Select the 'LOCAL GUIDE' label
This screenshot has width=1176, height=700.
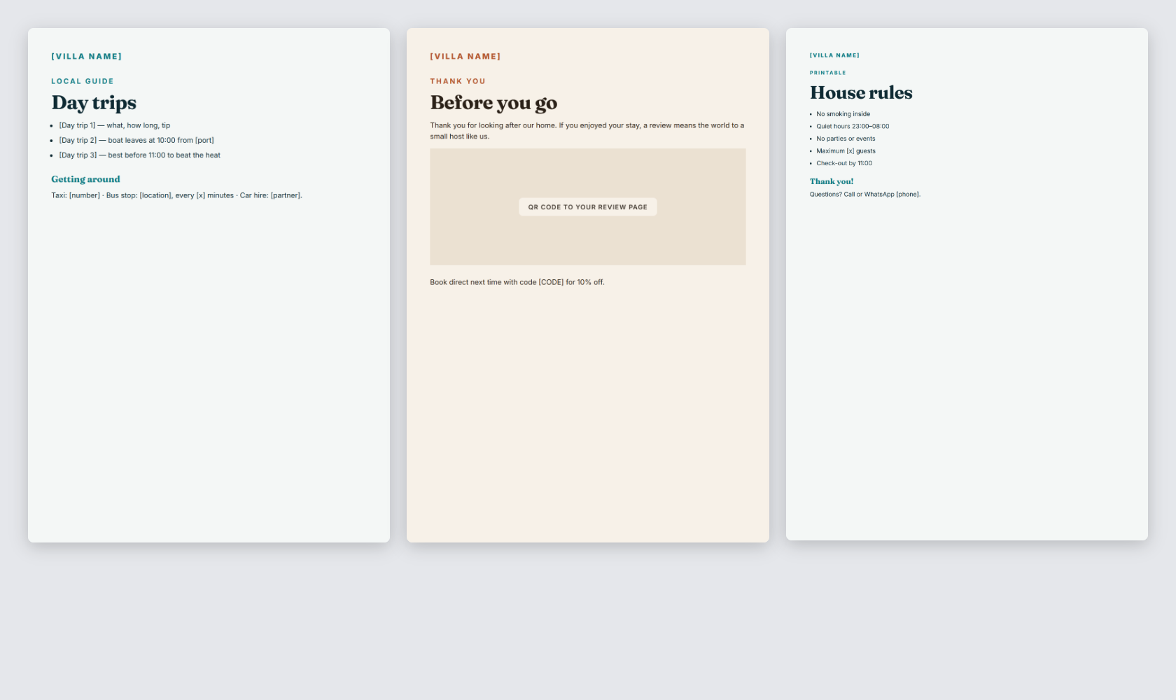[83, 81]
